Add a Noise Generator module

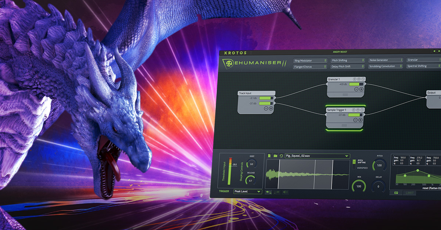[x=386, y=60]
